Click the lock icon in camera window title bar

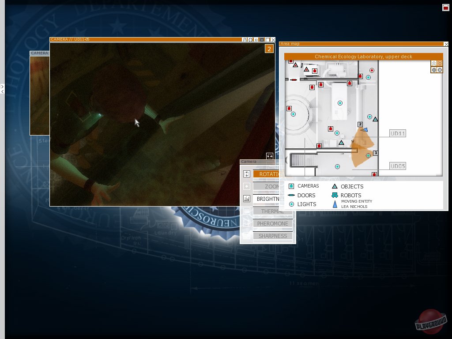(x=245, y=39)
